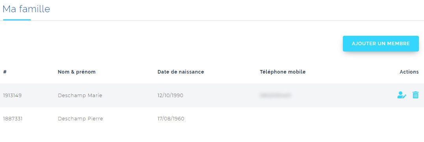Click the Date de naissance column header
Viewport: 424px width, 142px height.
coord(180,72)
